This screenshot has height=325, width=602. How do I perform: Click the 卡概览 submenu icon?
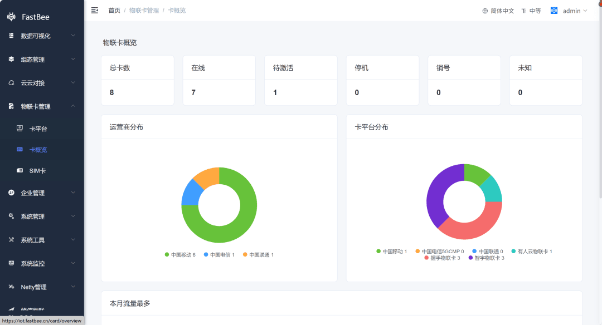20,150
